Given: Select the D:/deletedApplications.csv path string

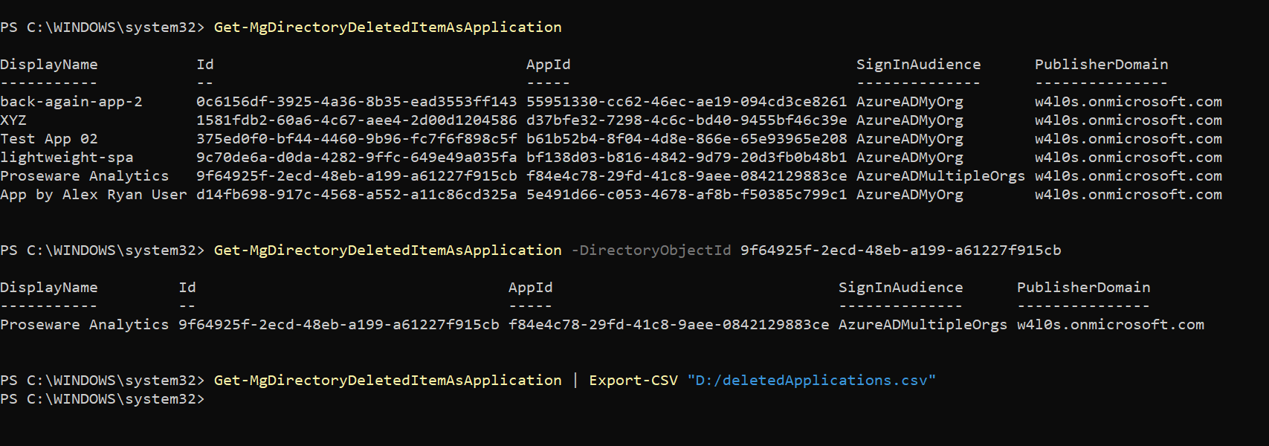Looking at the screenshot, I should tap(811, 381).
